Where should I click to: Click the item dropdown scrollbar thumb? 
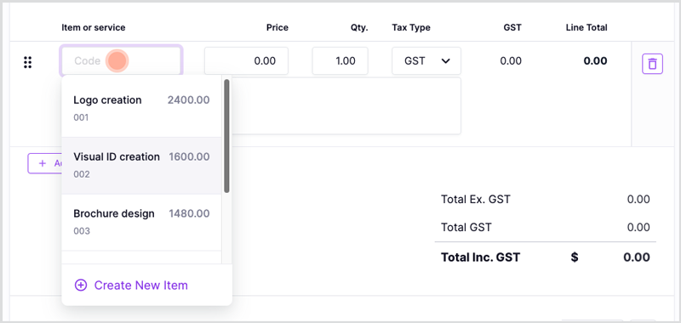(226, 136)
